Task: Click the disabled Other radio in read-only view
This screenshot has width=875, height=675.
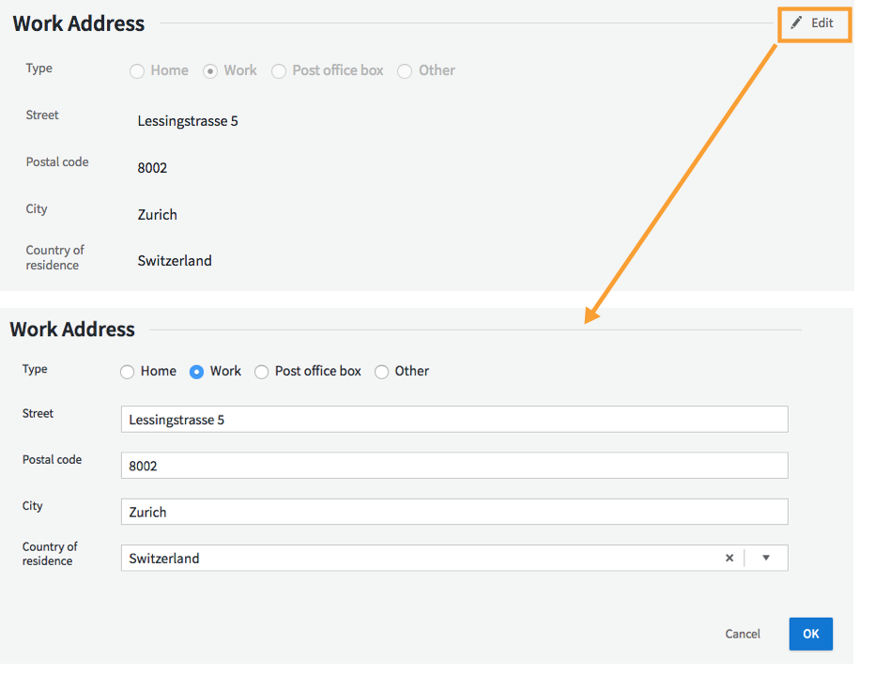Action: (x=405, y=71)
